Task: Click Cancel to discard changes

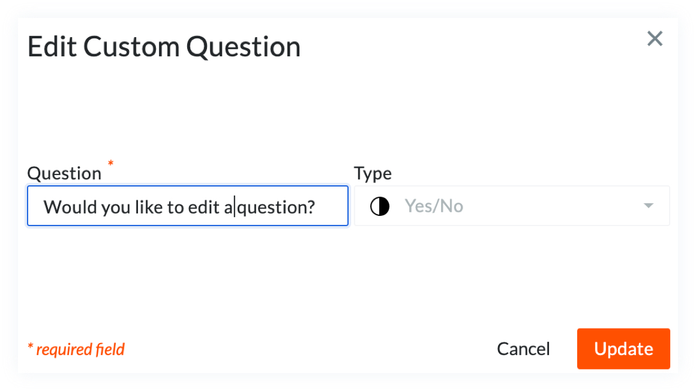Action: coord(523,348)
